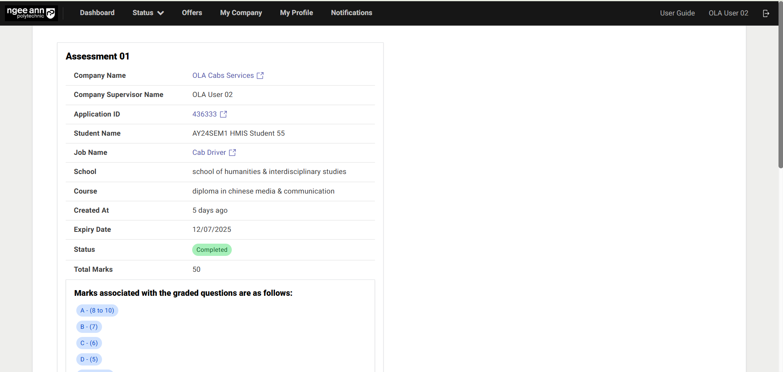Open the Cab Driver job link

[209, 152]
